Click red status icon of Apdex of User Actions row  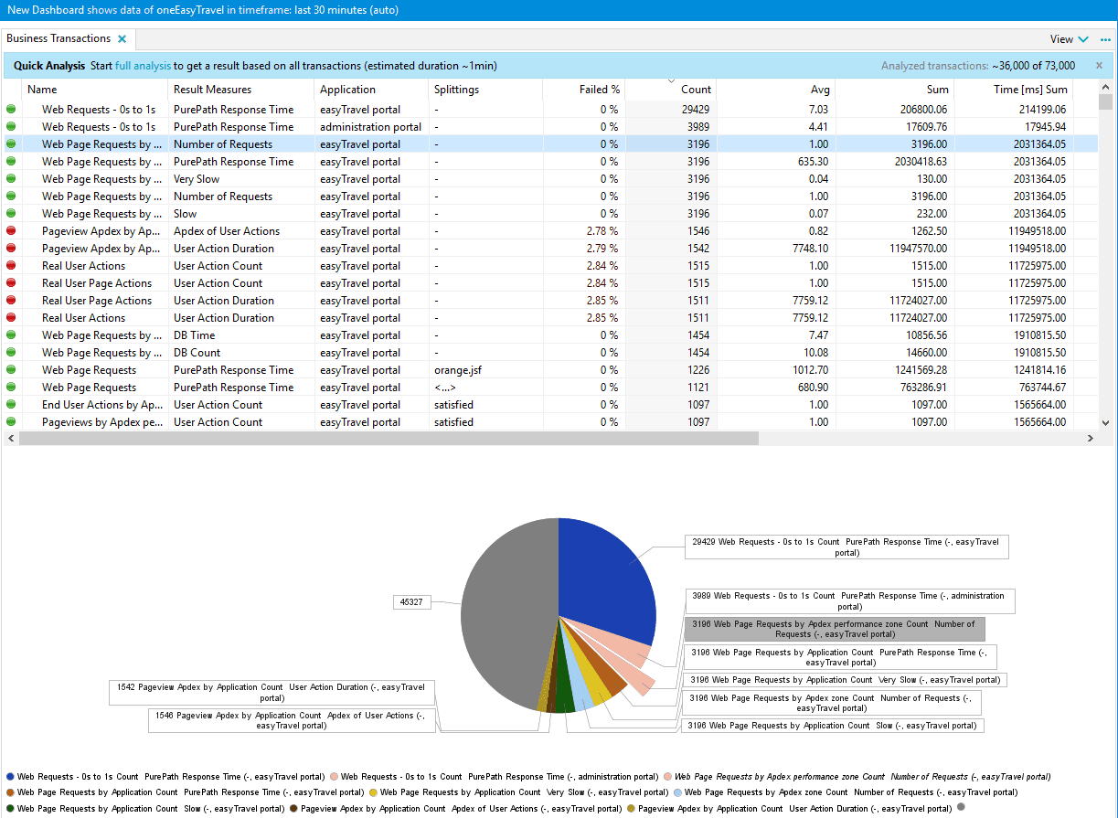click(11, 231)
